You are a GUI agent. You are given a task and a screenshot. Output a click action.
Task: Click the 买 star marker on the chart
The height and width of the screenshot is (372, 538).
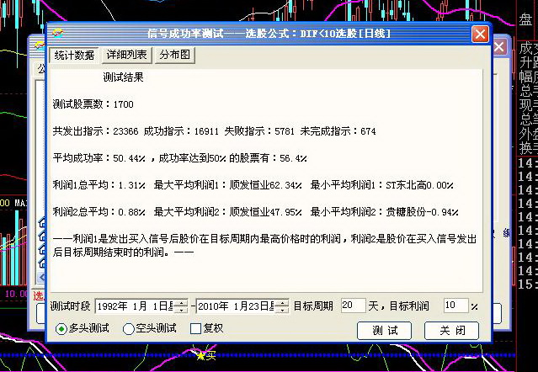click(206, 356)
